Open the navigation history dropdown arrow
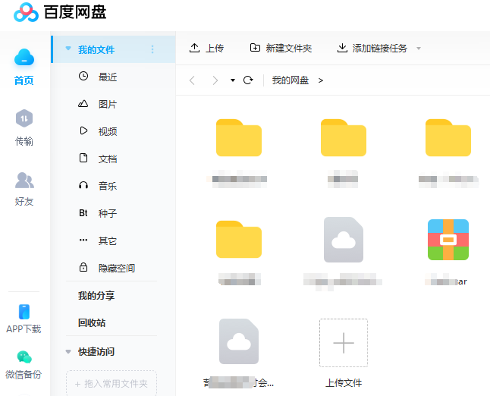This screenshot has height=396, width=490. coord(232,80)
